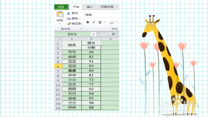Select the Format Painter brush
The image size is (208, 117).
point(68,24)
